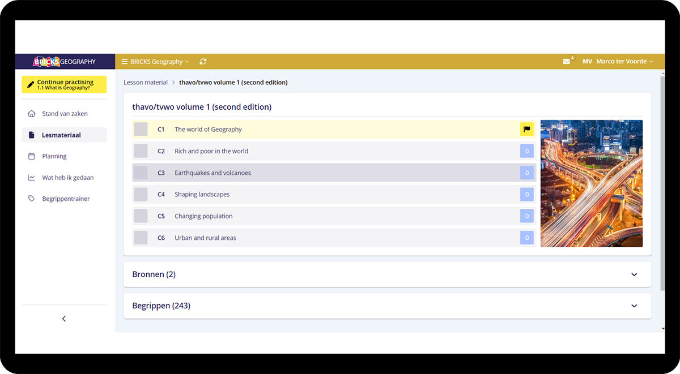Click the Lesson material breadcrumb link
The height and width of the screenshot is (374, 680).
pos(146,83)
